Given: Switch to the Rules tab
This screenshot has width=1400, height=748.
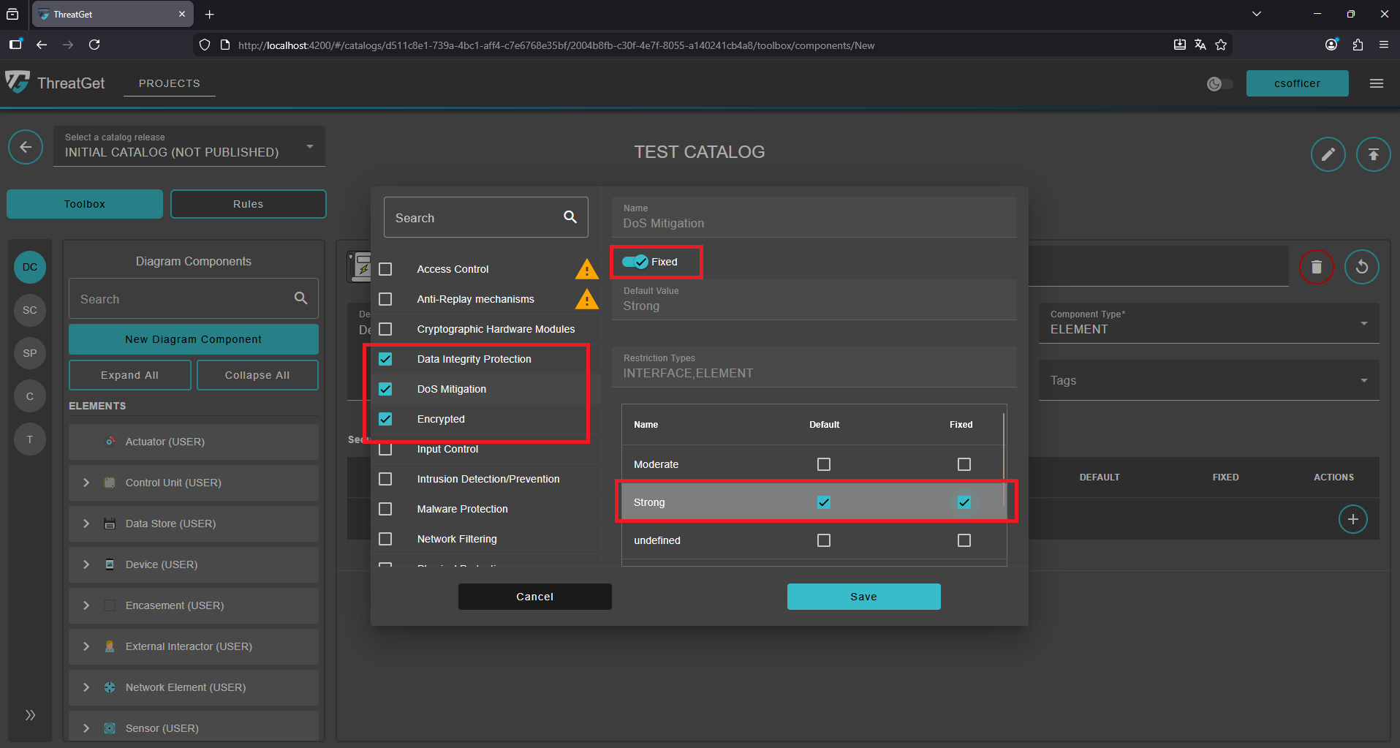Looking at the screenshot, I should pos(248,203).
